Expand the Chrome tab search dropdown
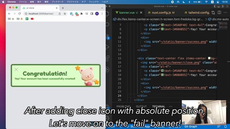This screenshot has height=129, width=230. coord(102,8)
